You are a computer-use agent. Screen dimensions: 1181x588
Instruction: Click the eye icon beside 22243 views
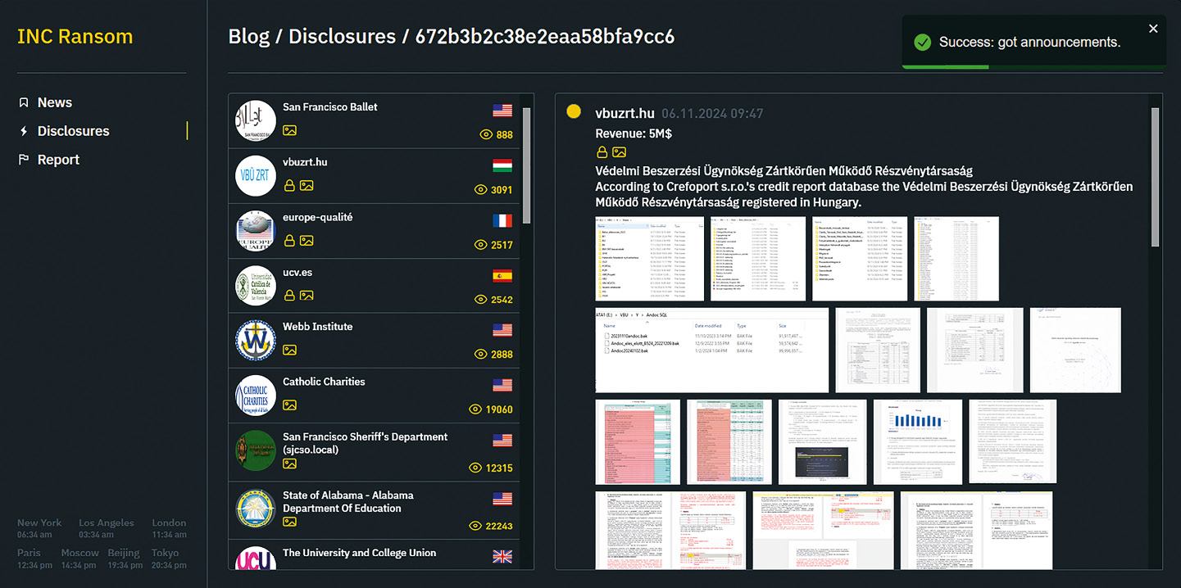(x=475, y=526)
